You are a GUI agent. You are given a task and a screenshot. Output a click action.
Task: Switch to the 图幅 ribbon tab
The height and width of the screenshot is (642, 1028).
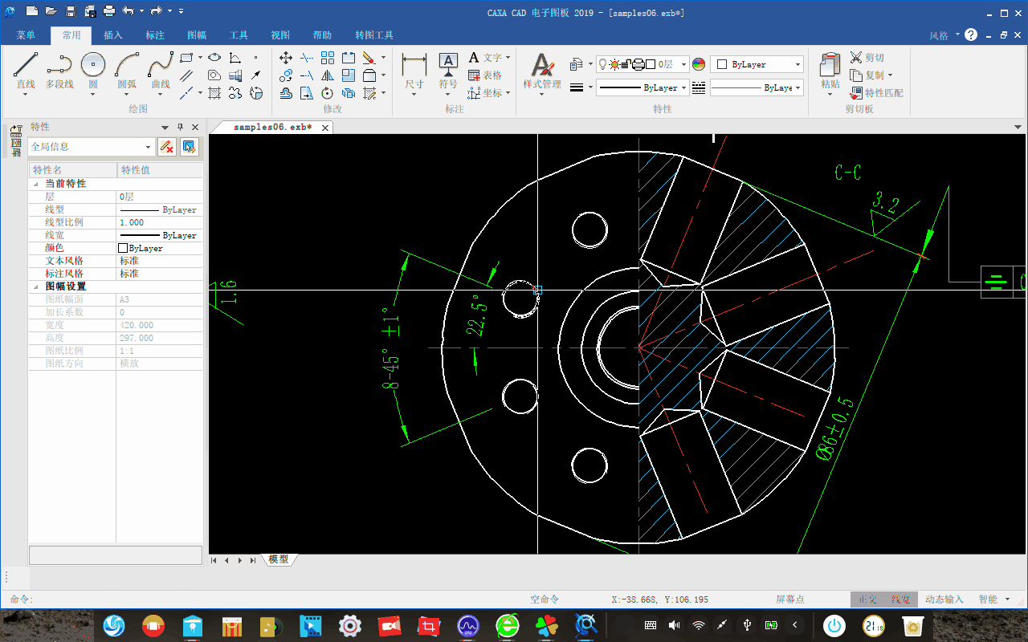pyautogui.click(x=197, y=35)
